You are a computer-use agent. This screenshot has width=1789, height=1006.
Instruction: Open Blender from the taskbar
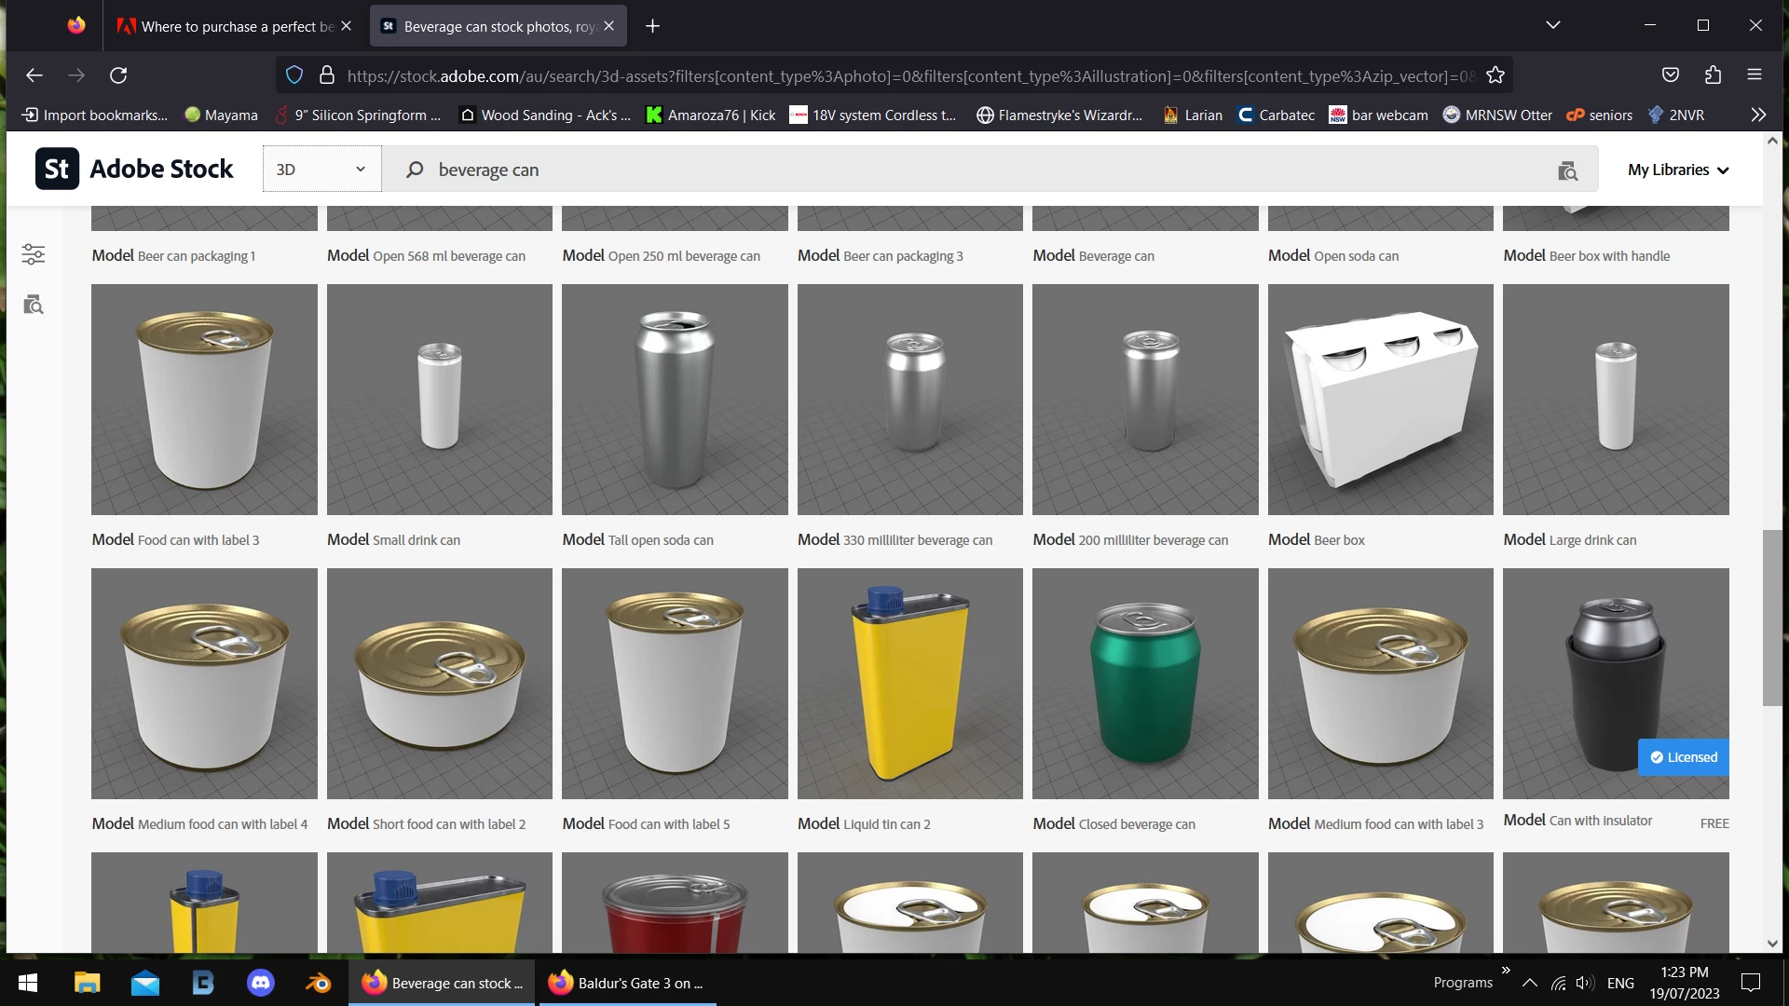click(x=319, y=983)
